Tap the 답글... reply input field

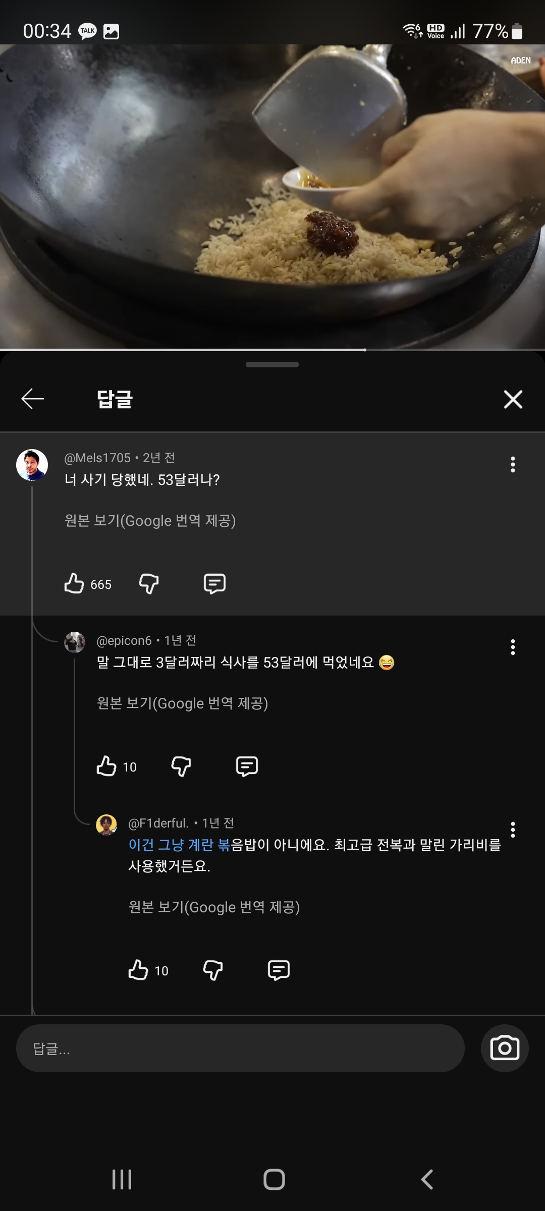(x=240, y=1049)
